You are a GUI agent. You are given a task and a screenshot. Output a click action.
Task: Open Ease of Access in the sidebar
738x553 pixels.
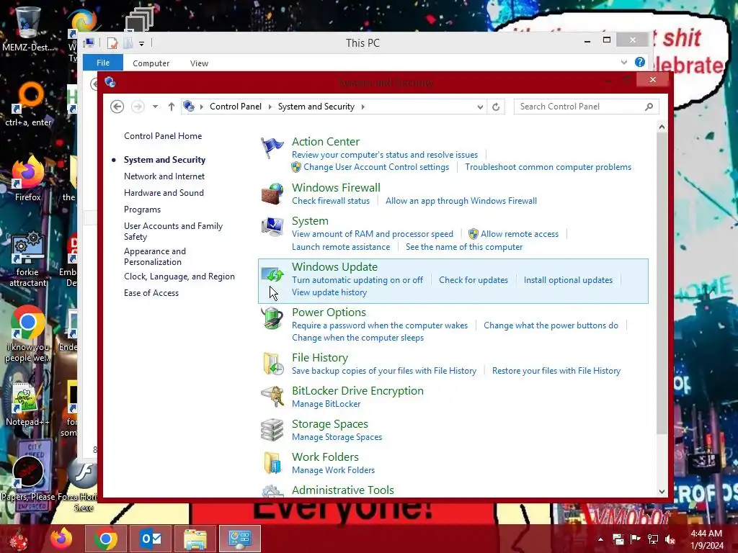tap(151, 293)
